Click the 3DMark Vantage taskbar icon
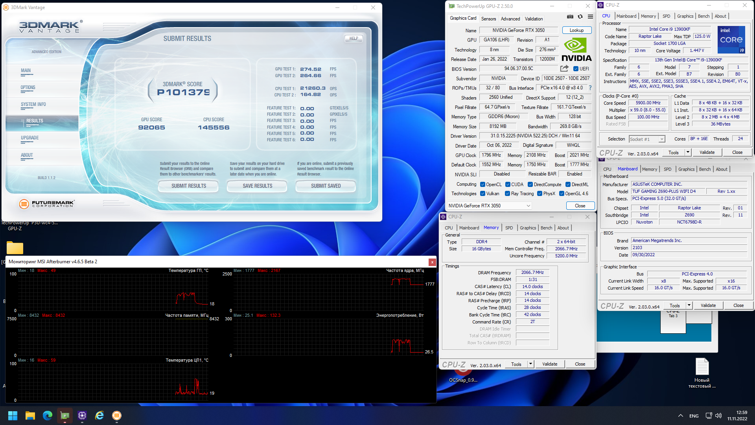Viewport: 755px width, 425px height. 116,416
